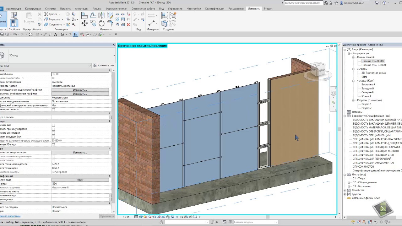Open the Manage ribbon tab
Viewport: 402px width, 226px height.
coord(175,8)
